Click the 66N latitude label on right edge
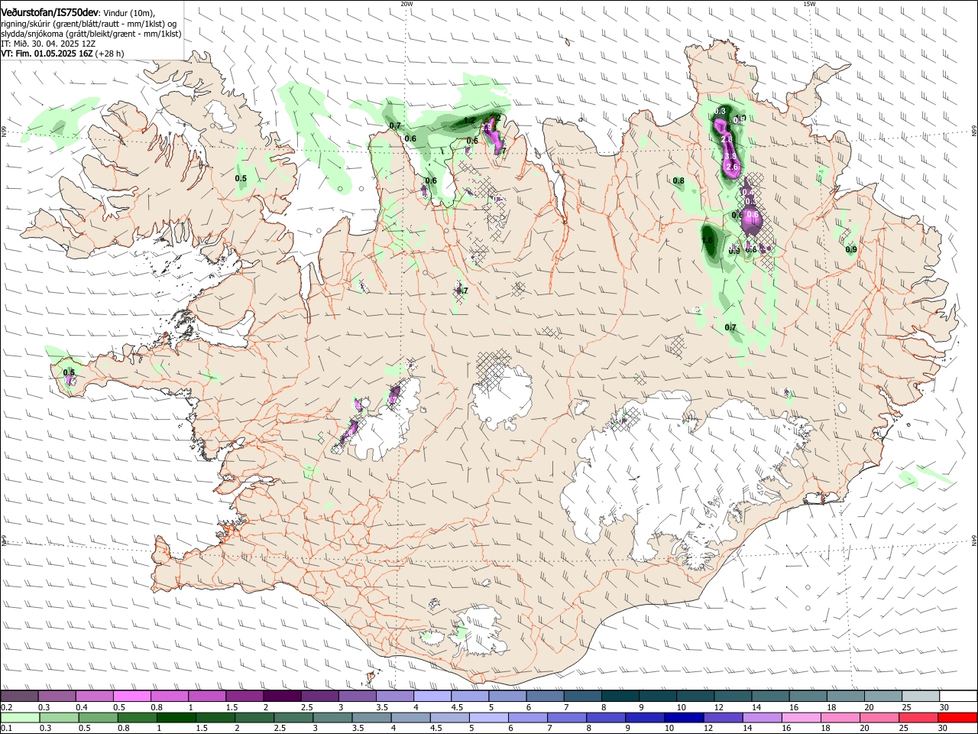The height and width of the screenshot is (734, 978). 974,132
